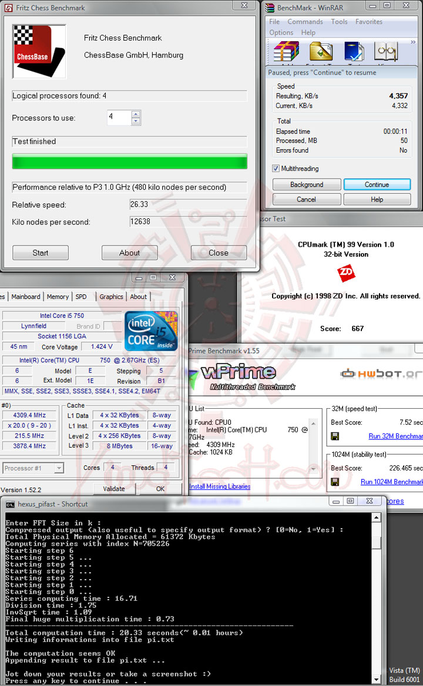The height and width of the screenshot is (686, 423).
Task: Expand the WinRAR toolbar overflow chevron
Action: click(413, 42)
